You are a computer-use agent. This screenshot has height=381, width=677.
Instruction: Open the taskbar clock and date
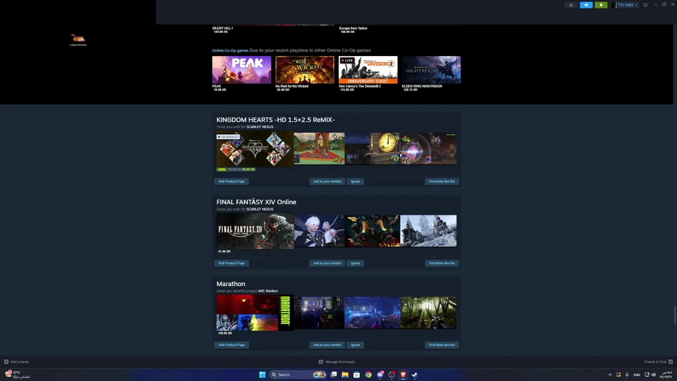[665, 375]
